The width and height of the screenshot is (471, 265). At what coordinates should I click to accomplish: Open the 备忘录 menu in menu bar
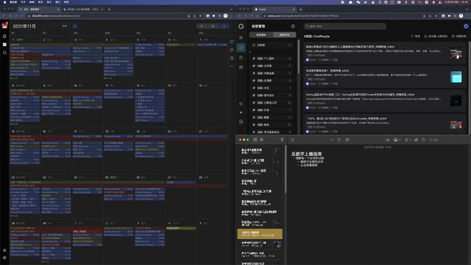tap(13, 2)
